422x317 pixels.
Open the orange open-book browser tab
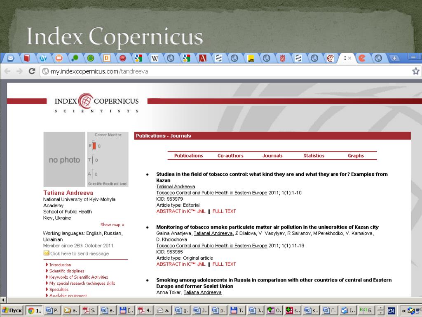(x=59, y=58)
